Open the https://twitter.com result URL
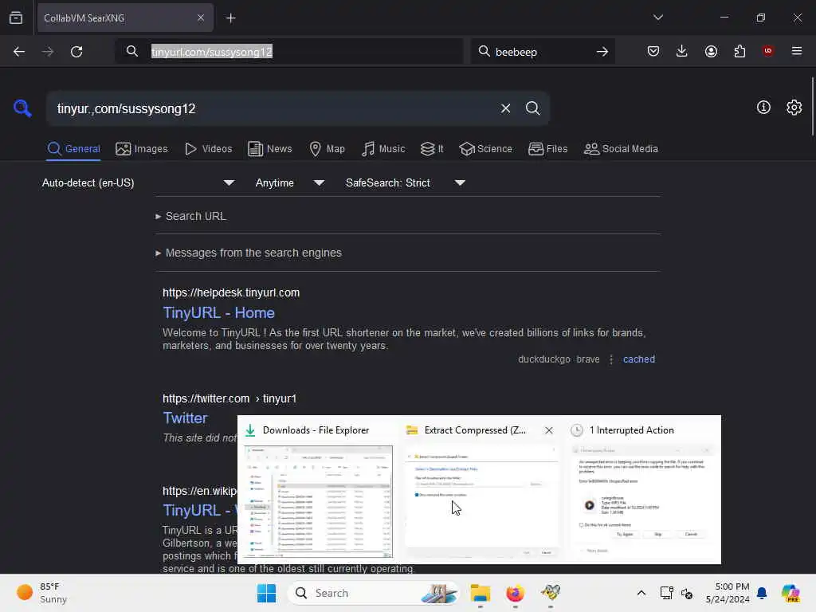The height and width of the screenshot is (612, 816). point(229,398)
